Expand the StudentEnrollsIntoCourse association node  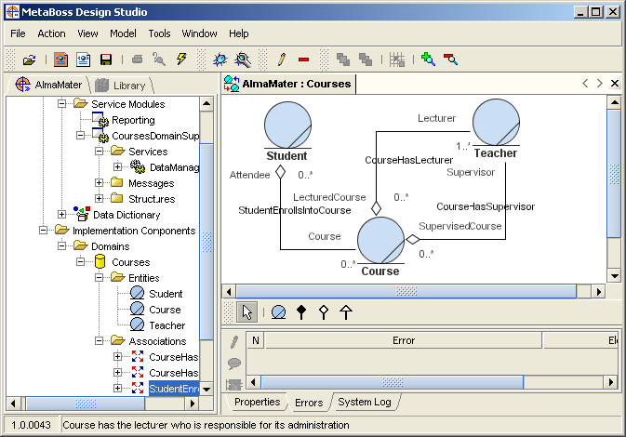[x=118, y=388]
